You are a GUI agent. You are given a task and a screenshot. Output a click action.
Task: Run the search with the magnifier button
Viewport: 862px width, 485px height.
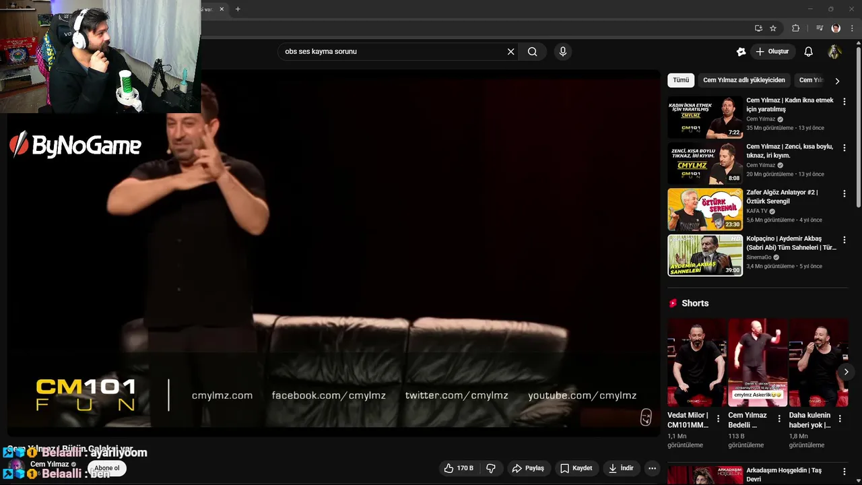click(x=533, y=51)
